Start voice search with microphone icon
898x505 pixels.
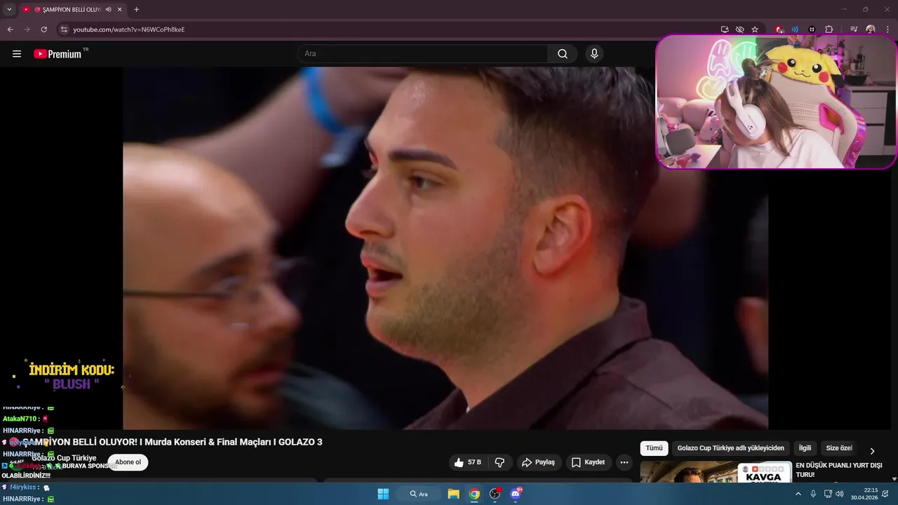point(594,54)
